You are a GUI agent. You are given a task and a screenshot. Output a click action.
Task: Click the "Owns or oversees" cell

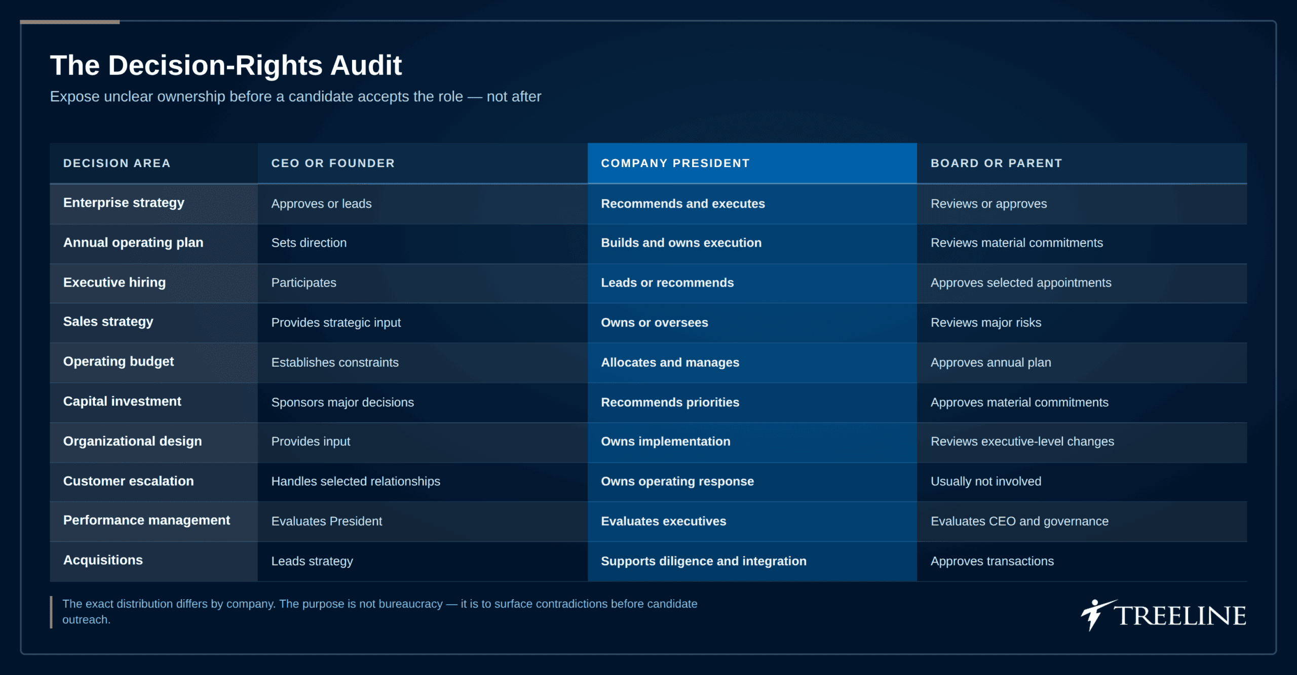tap(752, 323)
